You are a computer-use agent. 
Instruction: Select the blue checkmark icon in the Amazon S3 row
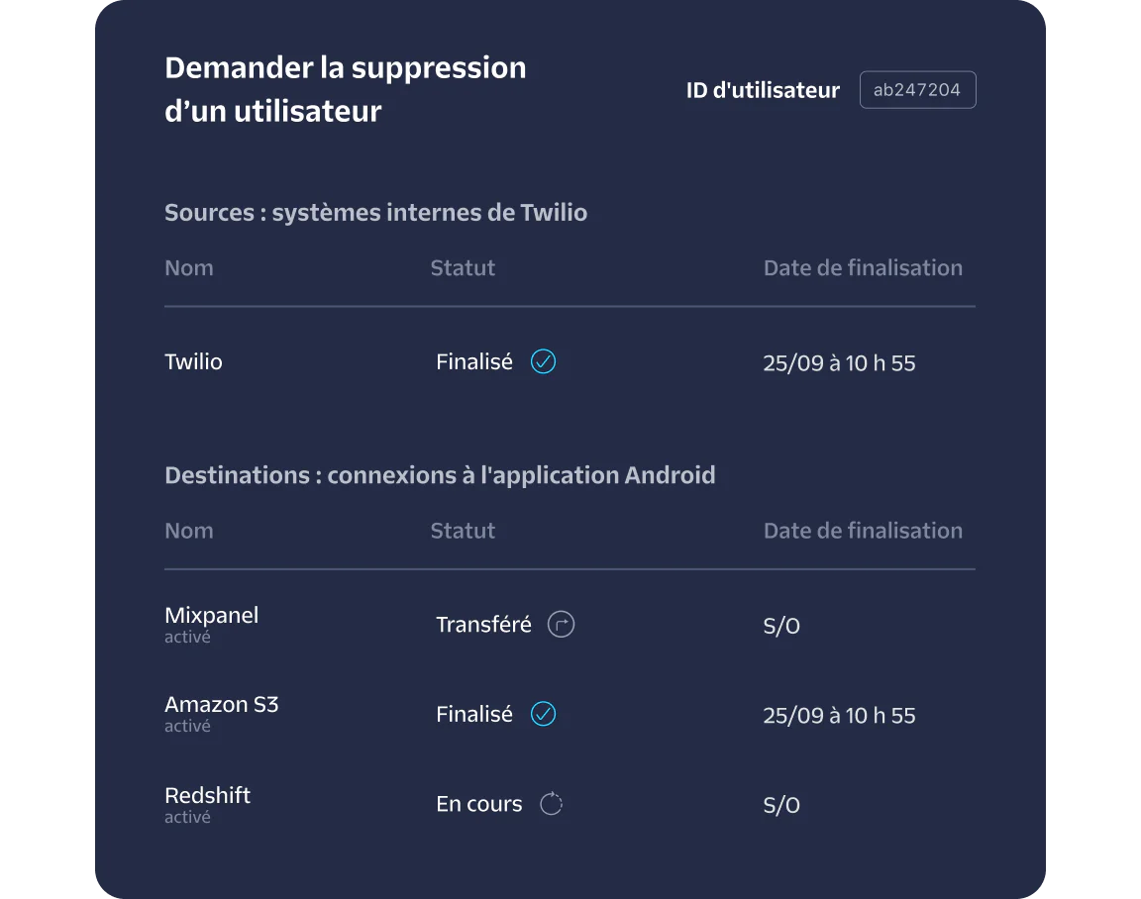point(542,713)
